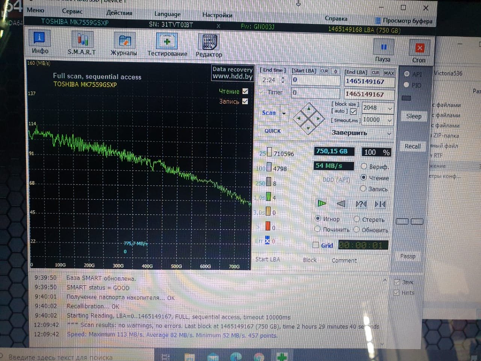Open Microsoft Edge from the taskbar

pos(236,357)
